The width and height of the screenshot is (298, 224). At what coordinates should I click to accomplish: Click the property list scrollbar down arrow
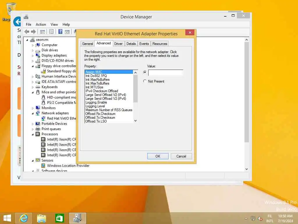coord(135,120)
